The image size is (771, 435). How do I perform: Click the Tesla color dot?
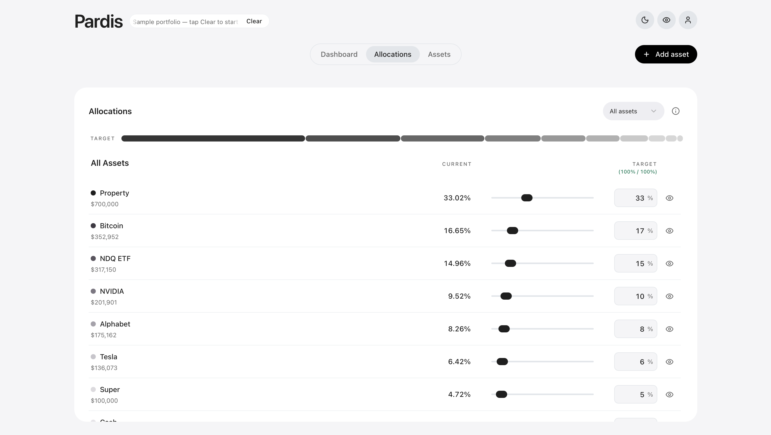[x=93, y=357]
